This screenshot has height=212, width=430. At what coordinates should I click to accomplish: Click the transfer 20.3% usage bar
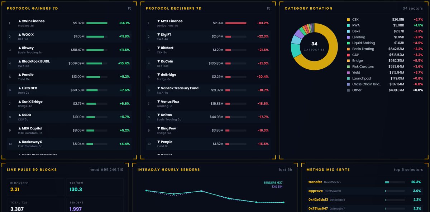click(395, 182)
